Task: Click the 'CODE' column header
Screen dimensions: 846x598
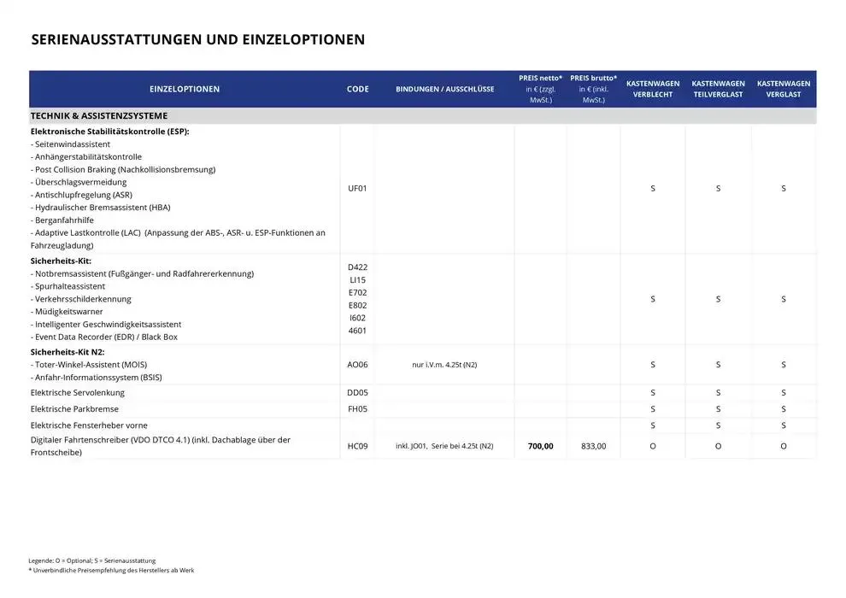Action: pos(357,89)
